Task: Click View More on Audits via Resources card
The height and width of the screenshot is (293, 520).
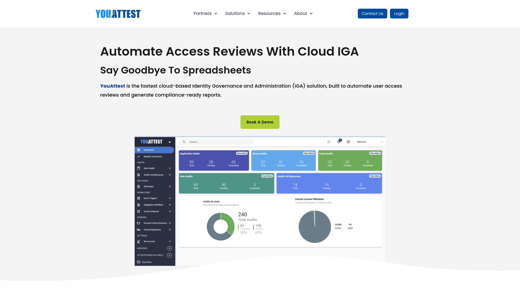Action: click(x=375, y=176)
